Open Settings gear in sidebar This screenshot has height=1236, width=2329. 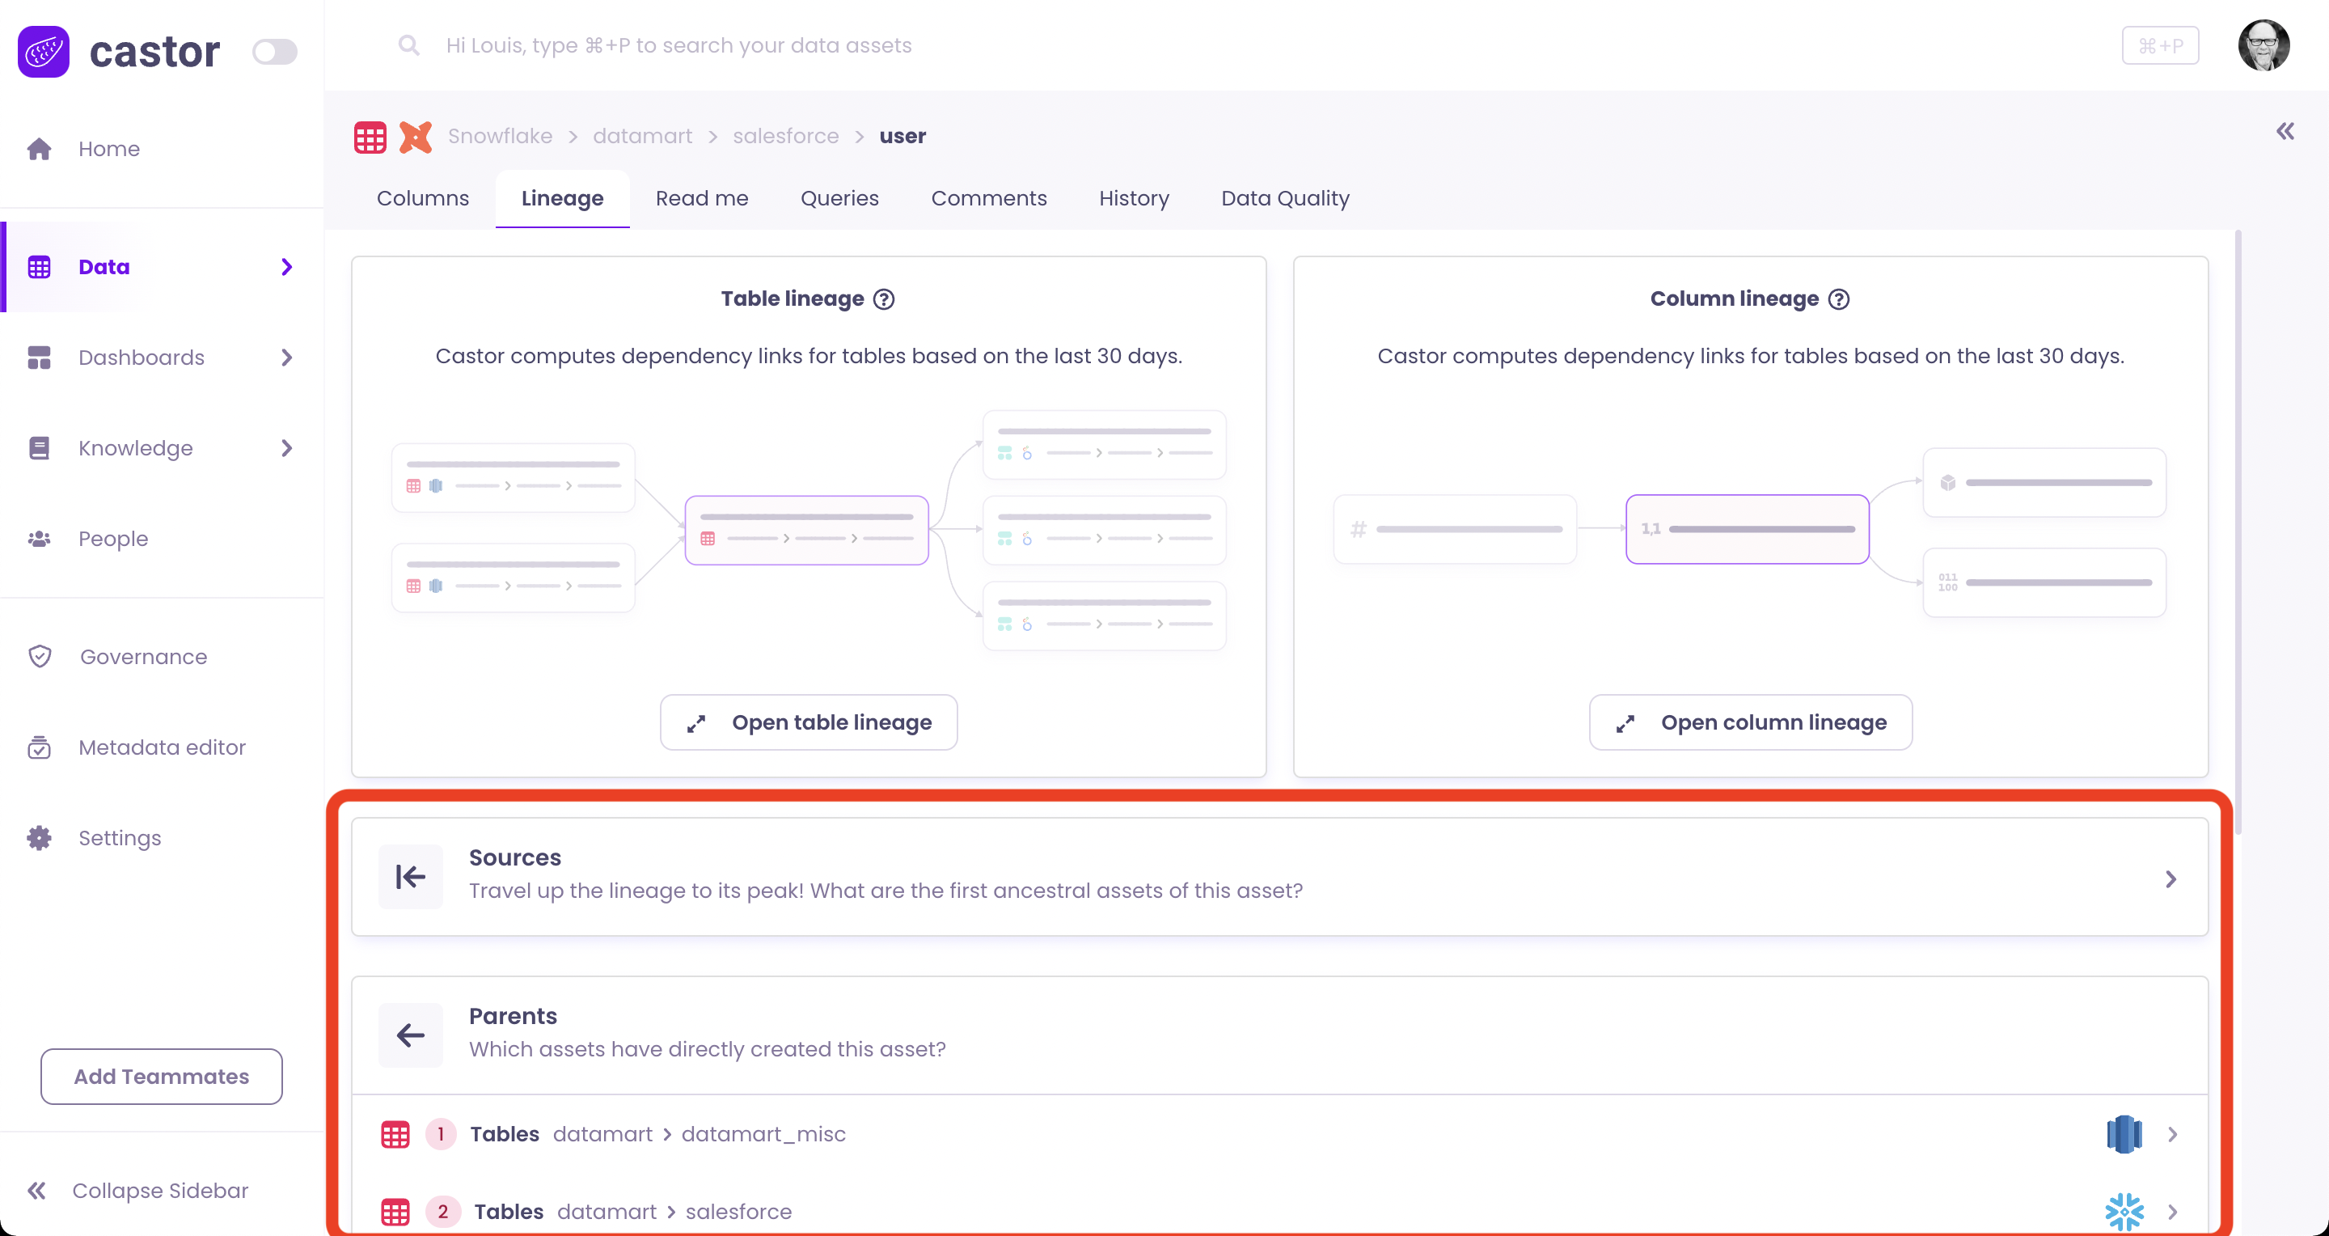pyautogui.click(x=39, y=838)
